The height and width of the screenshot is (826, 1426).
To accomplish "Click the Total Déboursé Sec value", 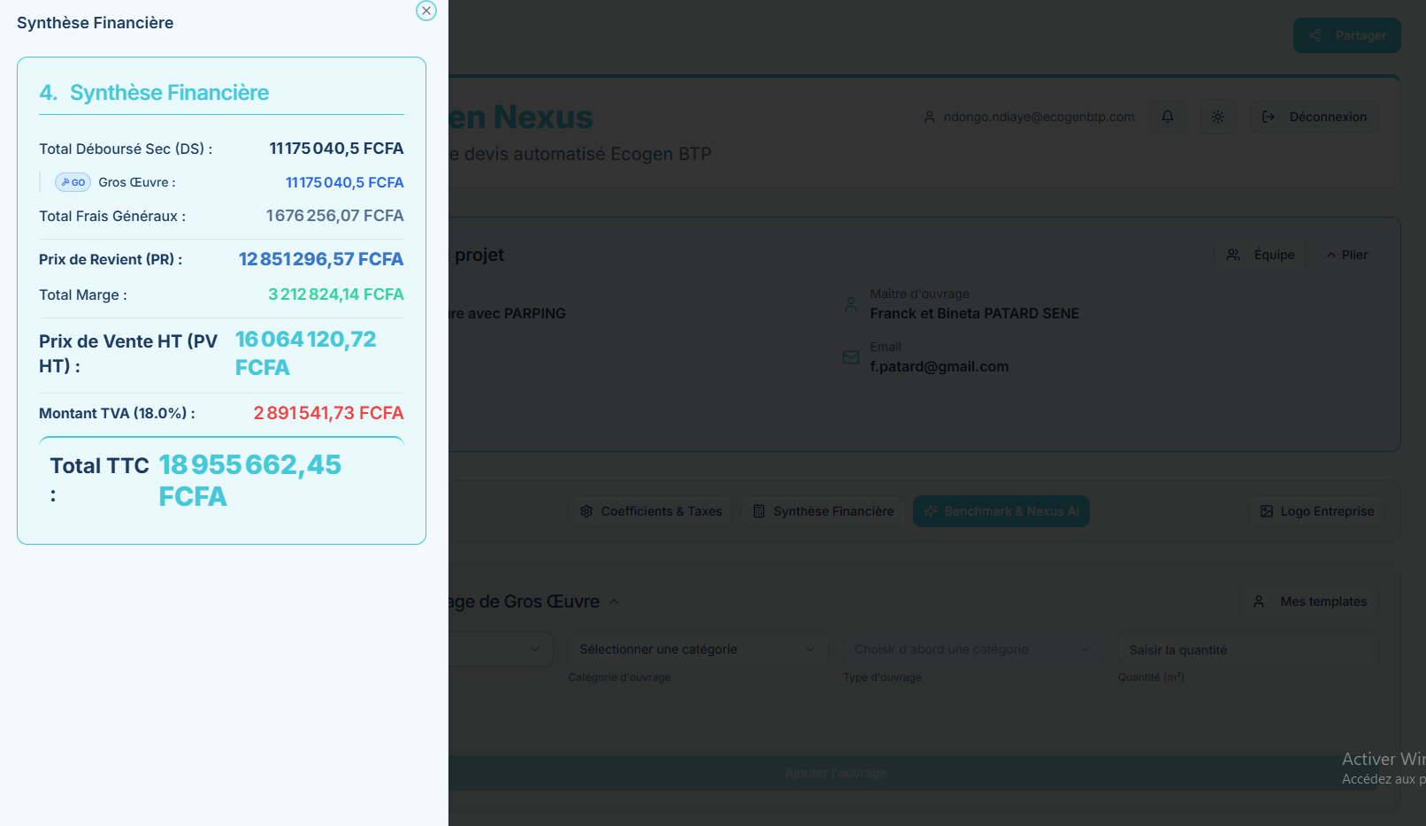I will [336, 149].
